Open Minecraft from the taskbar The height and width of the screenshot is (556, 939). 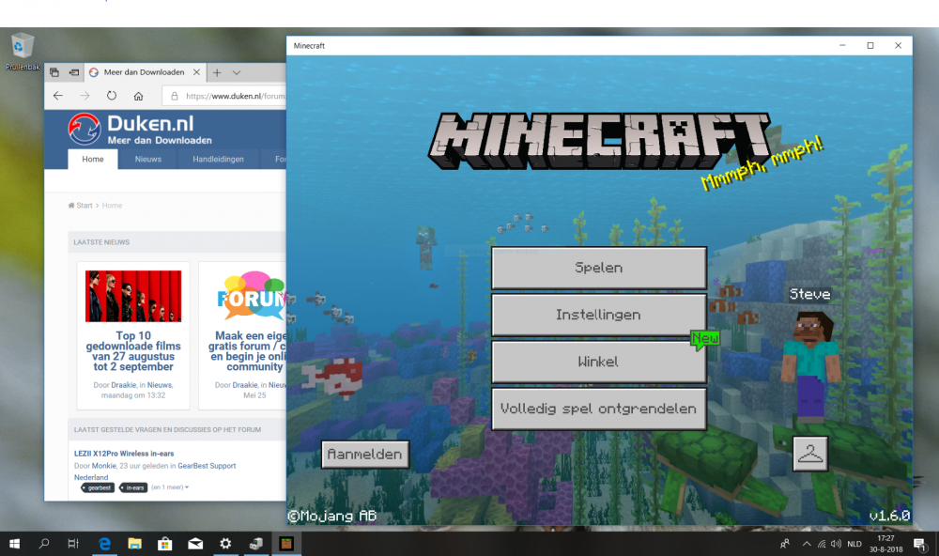point(286,543)
